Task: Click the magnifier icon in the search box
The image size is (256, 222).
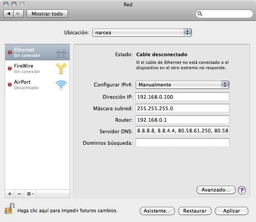Action: click(x=200, y=14)
